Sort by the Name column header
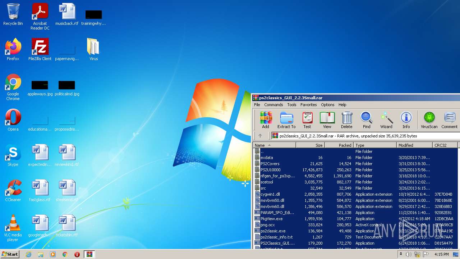 point(274,145)
